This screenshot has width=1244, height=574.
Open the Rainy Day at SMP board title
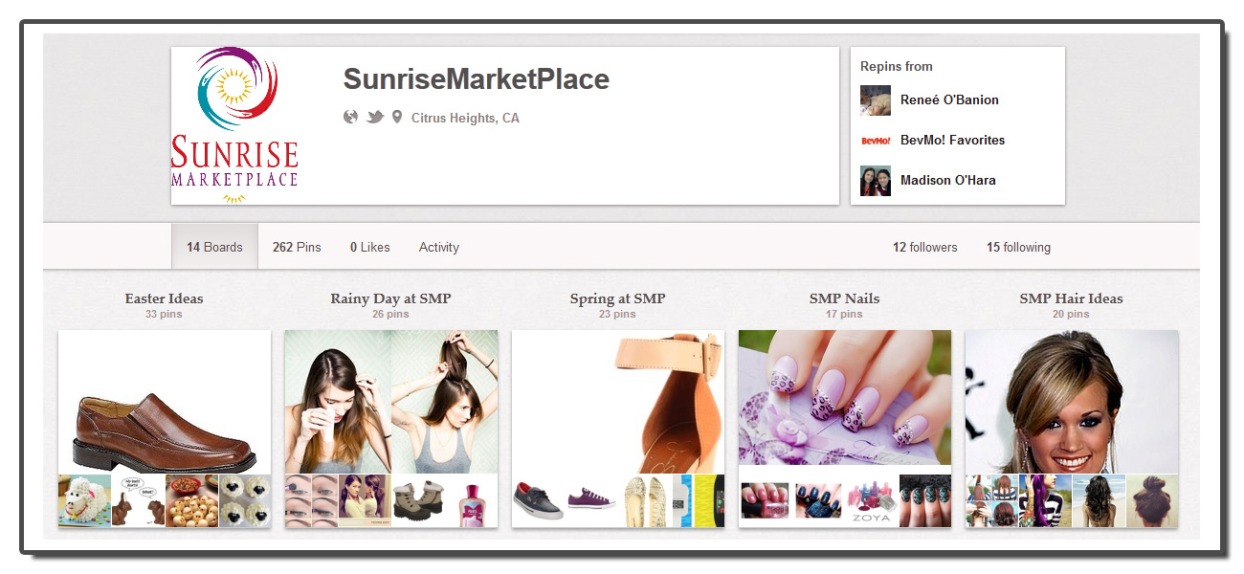click(390, 298)
